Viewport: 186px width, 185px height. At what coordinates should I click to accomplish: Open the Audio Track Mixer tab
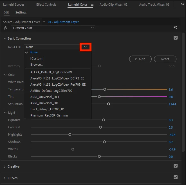coord(154,4)
